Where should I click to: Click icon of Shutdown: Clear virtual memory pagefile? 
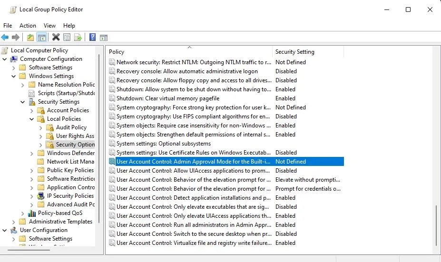click(x=112, y=98)
